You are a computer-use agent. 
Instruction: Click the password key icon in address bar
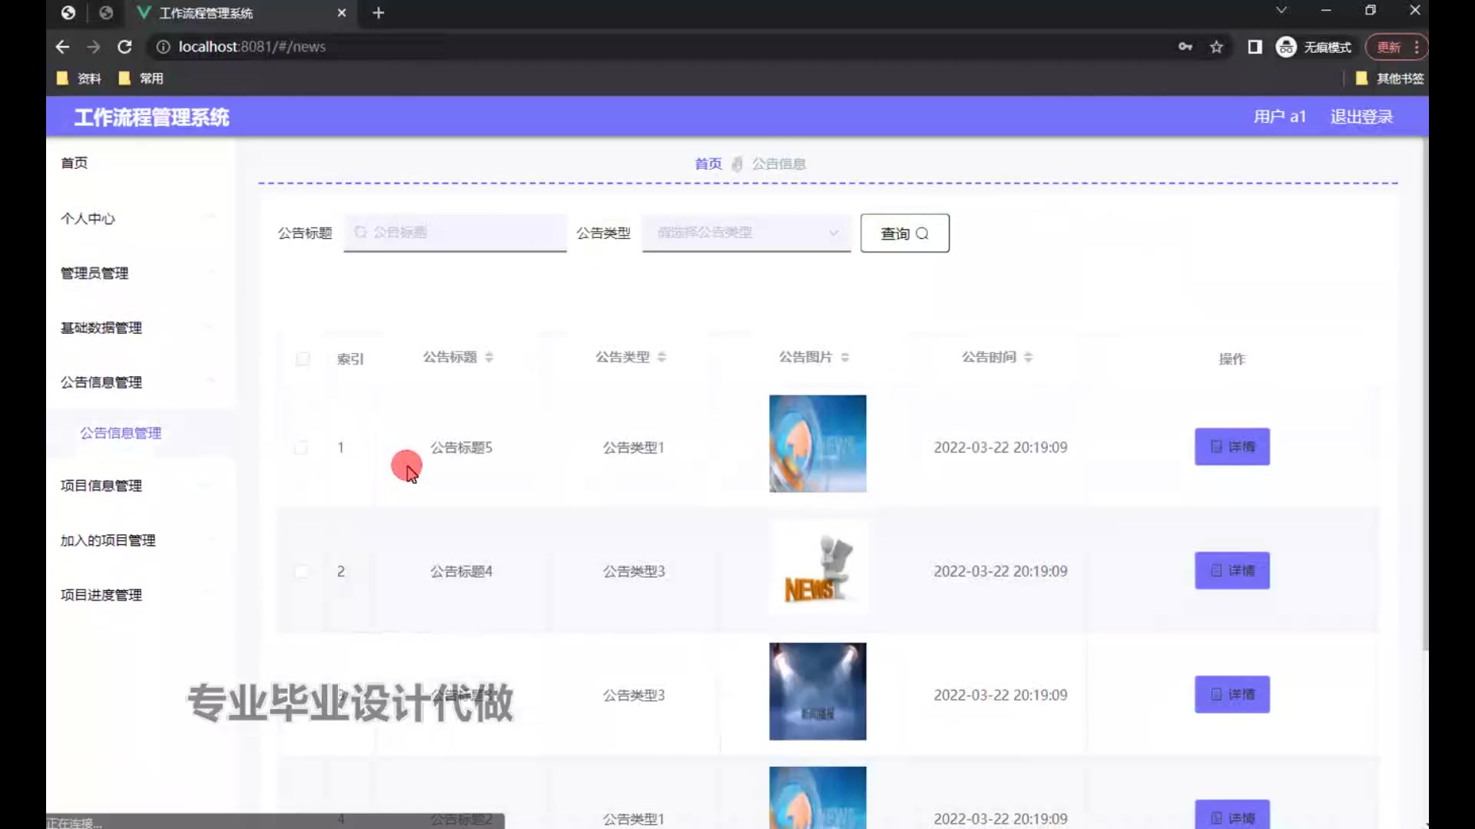pyautogui.click(x=1185, y=47)
